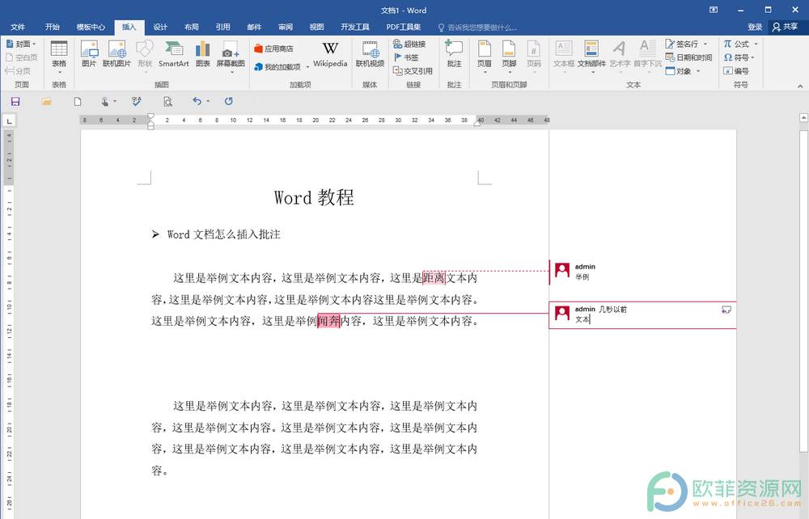Open the ribbon display options button
Image resolution: width=809 pixels, height=519 pixels.
(714, 10)
